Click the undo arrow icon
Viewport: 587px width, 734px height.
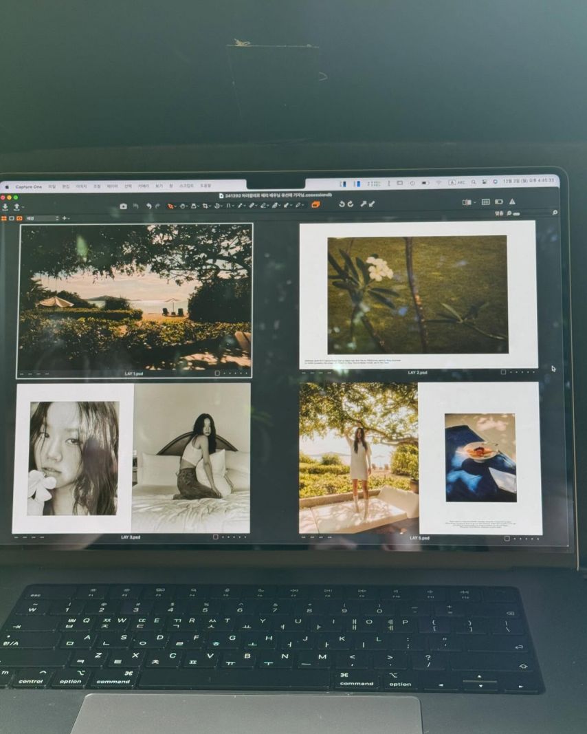148,206
